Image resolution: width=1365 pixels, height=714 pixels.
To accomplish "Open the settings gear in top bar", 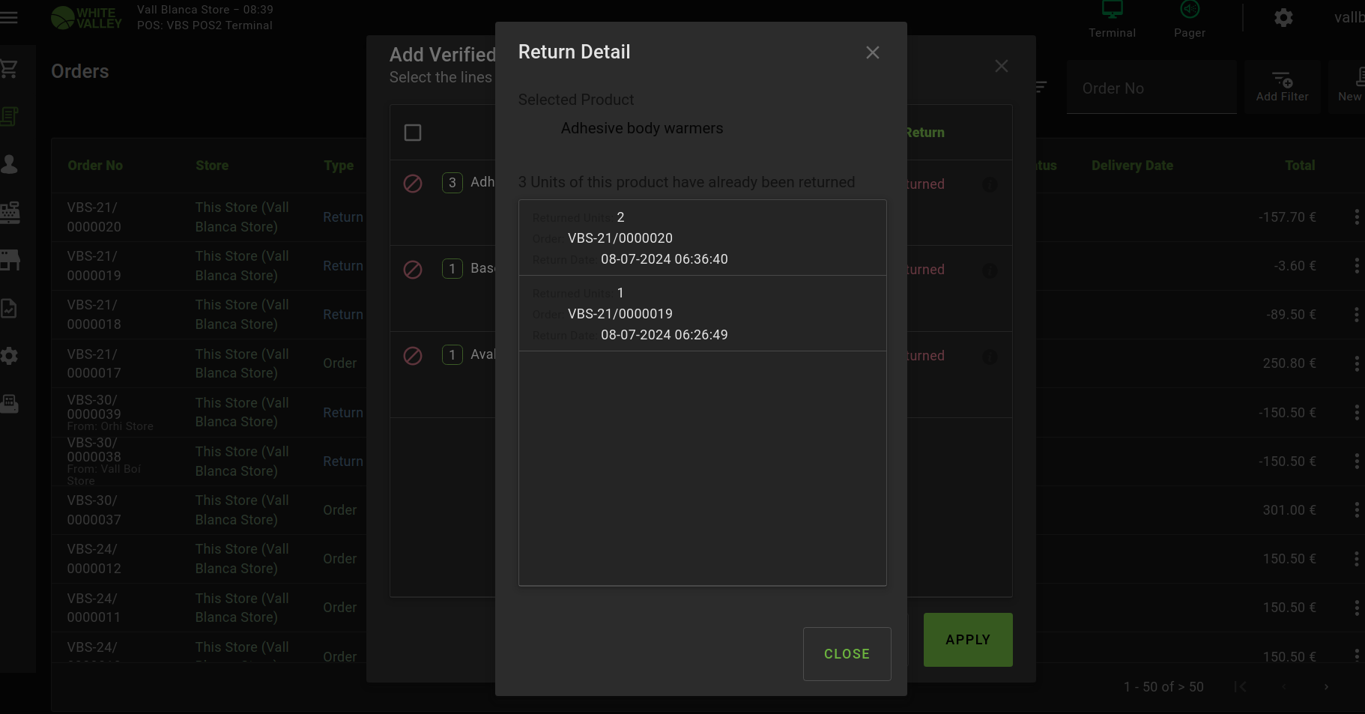I will [x=1283, y=18].
